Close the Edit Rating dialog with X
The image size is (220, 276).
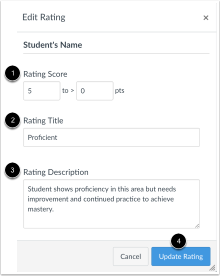[x=205, y=17]
